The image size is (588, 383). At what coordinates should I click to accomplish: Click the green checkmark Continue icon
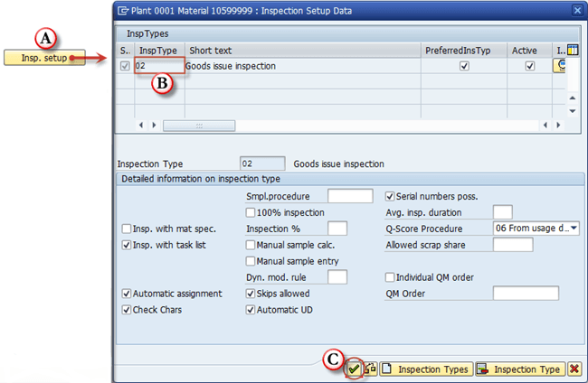355,369
